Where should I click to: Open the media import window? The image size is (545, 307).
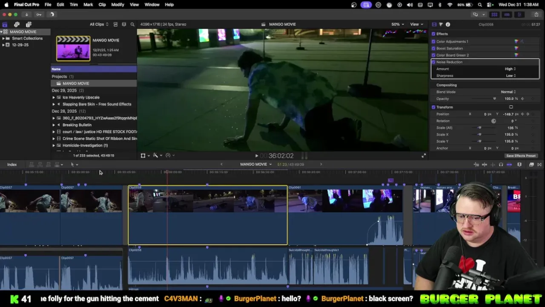26,14
